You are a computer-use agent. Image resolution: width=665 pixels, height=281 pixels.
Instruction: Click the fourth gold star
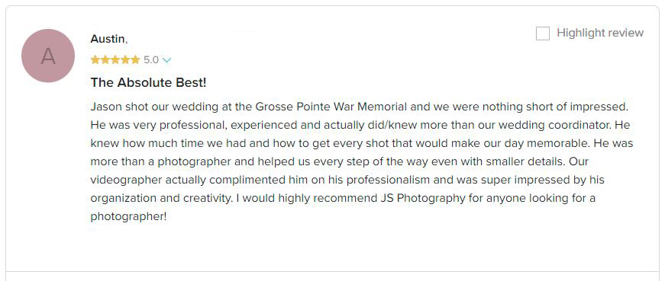pos(125,59)
